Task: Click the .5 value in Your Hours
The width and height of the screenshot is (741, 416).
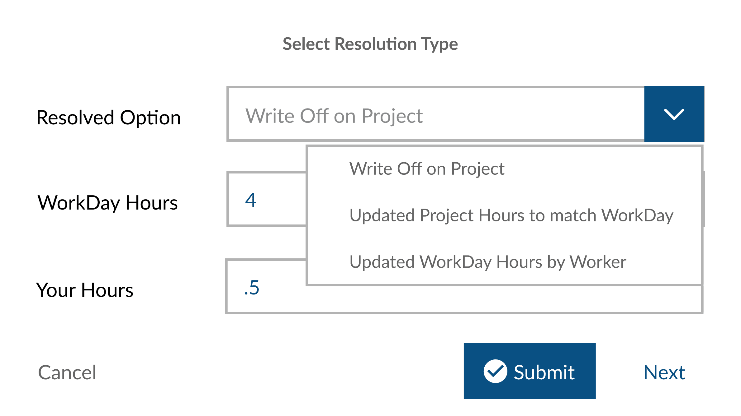Action: [252, 288]
